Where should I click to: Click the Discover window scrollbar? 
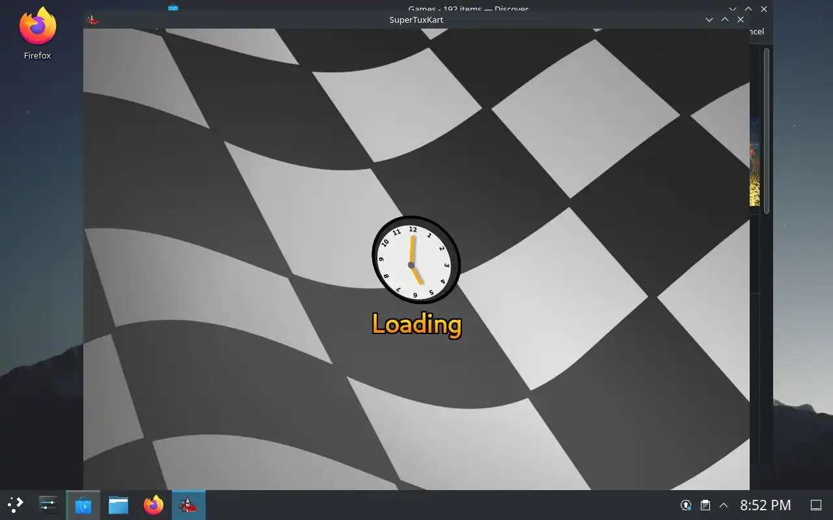[x=767, y=130]
